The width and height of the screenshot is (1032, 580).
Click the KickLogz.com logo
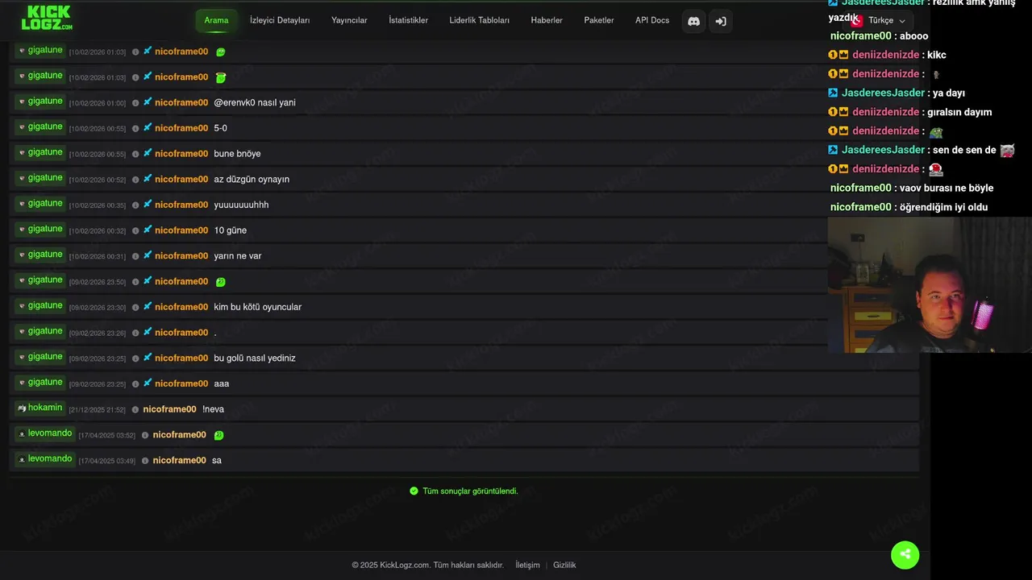coord(47,18)
